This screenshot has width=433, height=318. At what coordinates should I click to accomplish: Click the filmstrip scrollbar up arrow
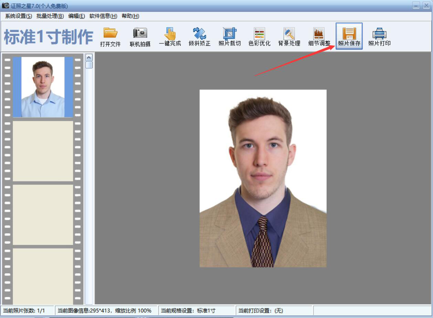point(89,57)
